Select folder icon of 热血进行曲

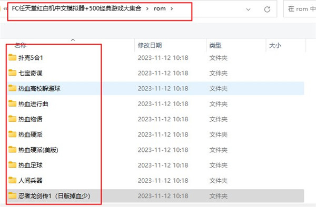(x=12, y=103)
